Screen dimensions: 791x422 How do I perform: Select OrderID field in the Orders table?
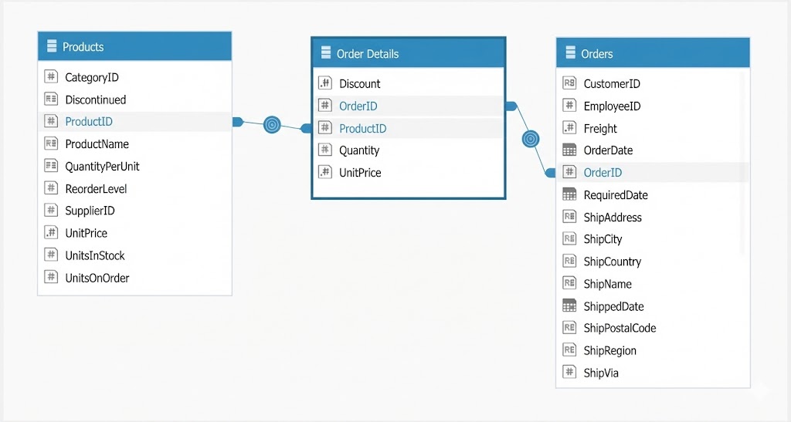pyautogui.click(x=603, y=173)
